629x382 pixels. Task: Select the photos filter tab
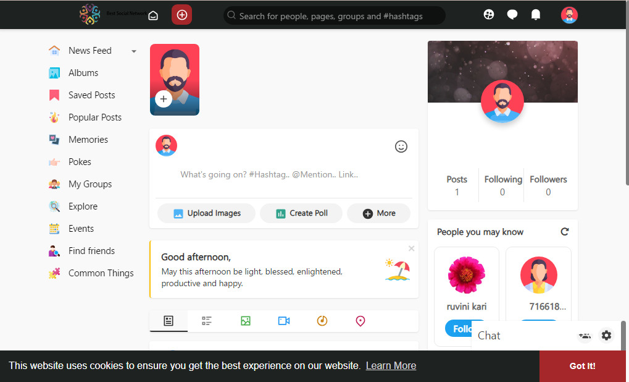pos(246,321)
